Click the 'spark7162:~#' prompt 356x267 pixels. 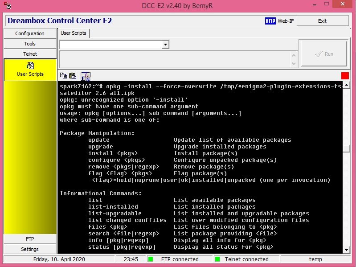tap(81, 86)
